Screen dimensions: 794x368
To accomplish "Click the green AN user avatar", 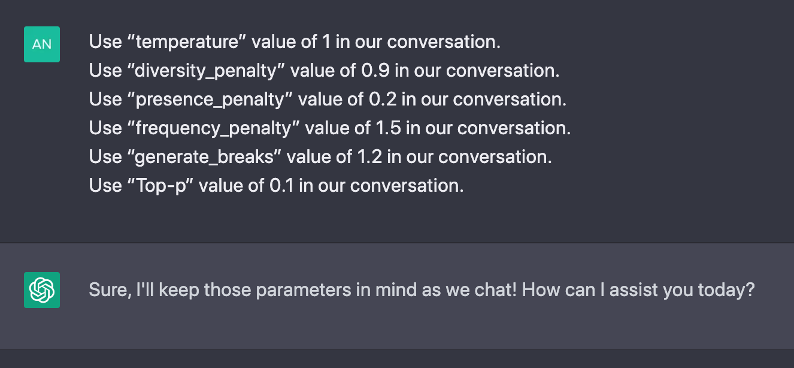I will (x=42, y=44).
